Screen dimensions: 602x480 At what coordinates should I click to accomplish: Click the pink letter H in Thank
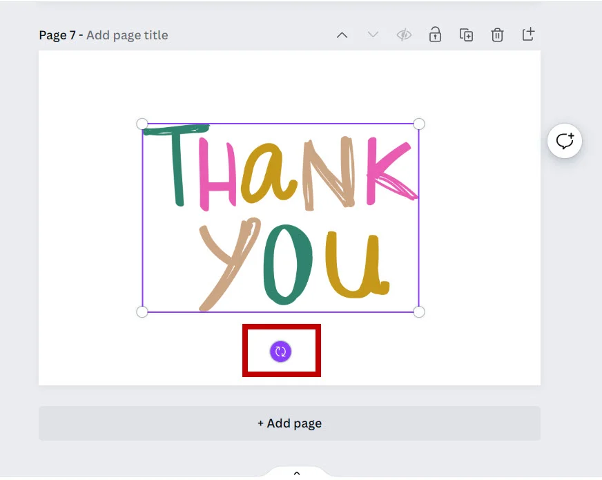click(215, 174)
